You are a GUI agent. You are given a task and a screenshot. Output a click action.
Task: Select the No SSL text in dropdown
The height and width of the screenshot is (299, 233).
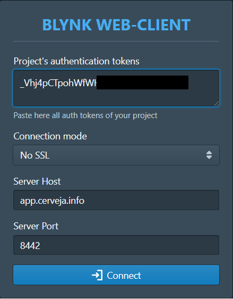point(35,155)
